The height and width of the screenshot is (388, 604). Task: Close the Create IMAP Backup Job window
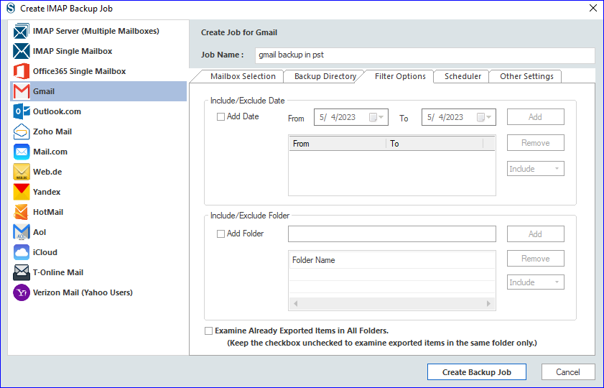point(593,8)
